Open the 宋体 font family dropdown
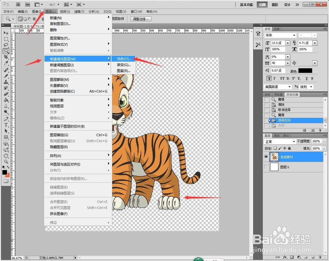The width and height of the screenshot is (329, 261). pos(294,35)
